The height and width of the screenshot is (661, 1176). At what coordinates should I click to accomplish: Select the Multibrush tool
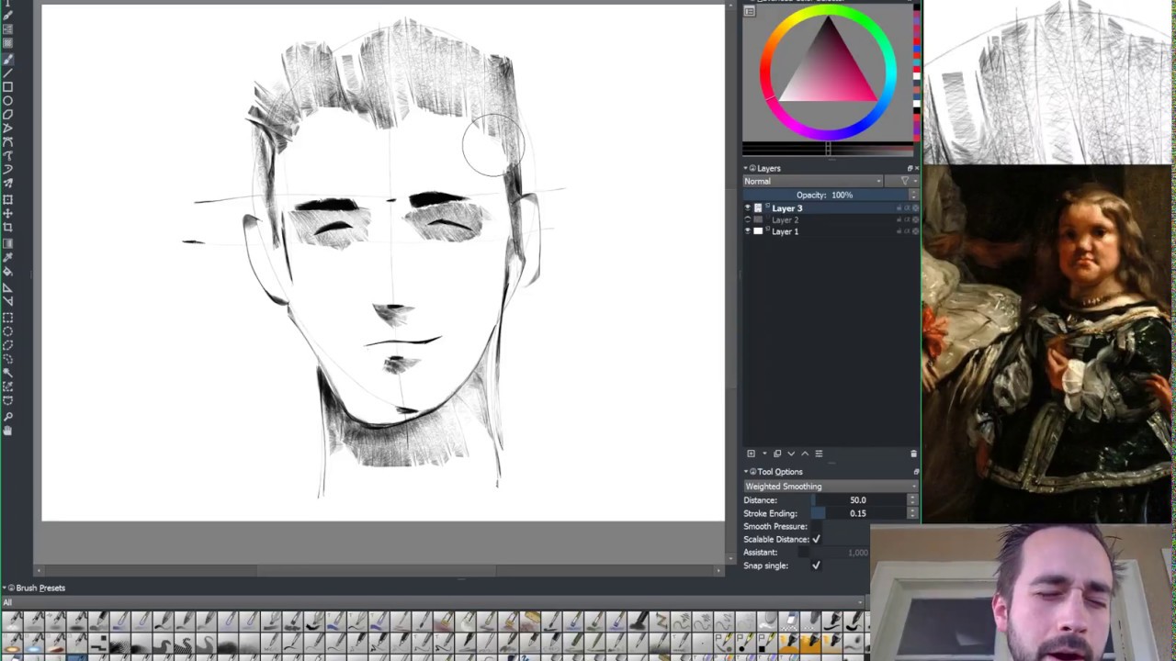point(7,184)
